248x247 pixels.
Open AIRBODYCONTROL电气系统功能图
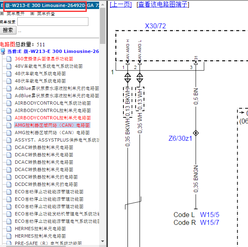(53, 103)
